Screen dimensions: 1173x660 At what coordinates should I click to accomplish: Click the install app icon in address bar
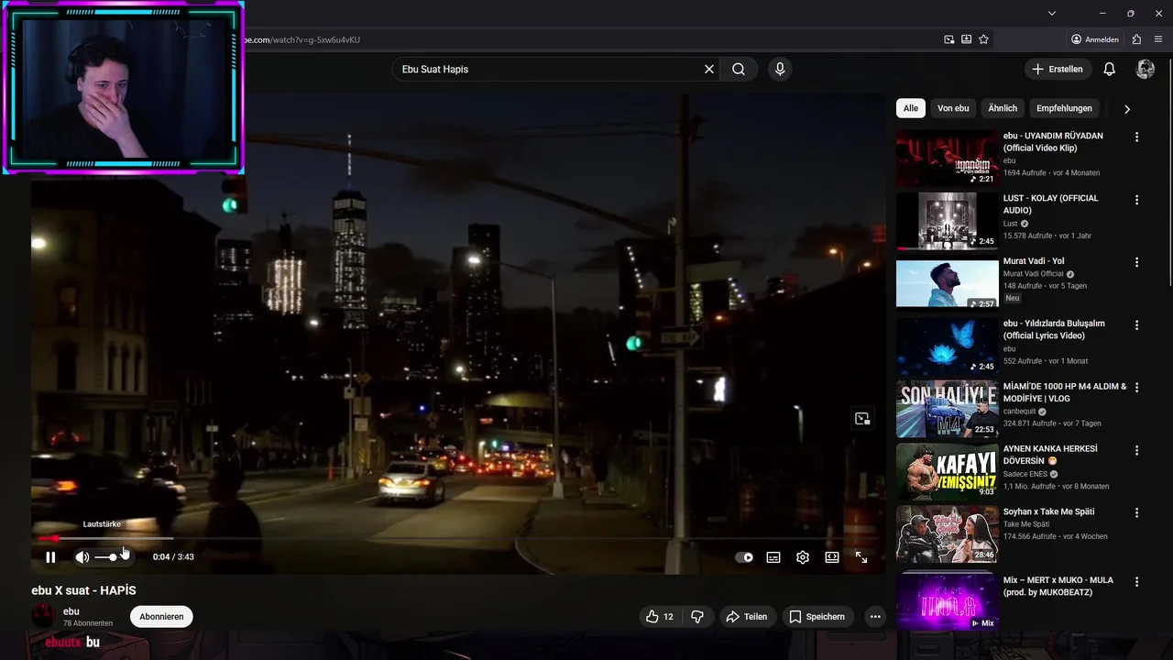coord(966,39)
